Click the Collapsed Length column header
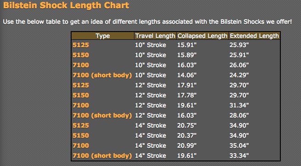 pos(202,36)
